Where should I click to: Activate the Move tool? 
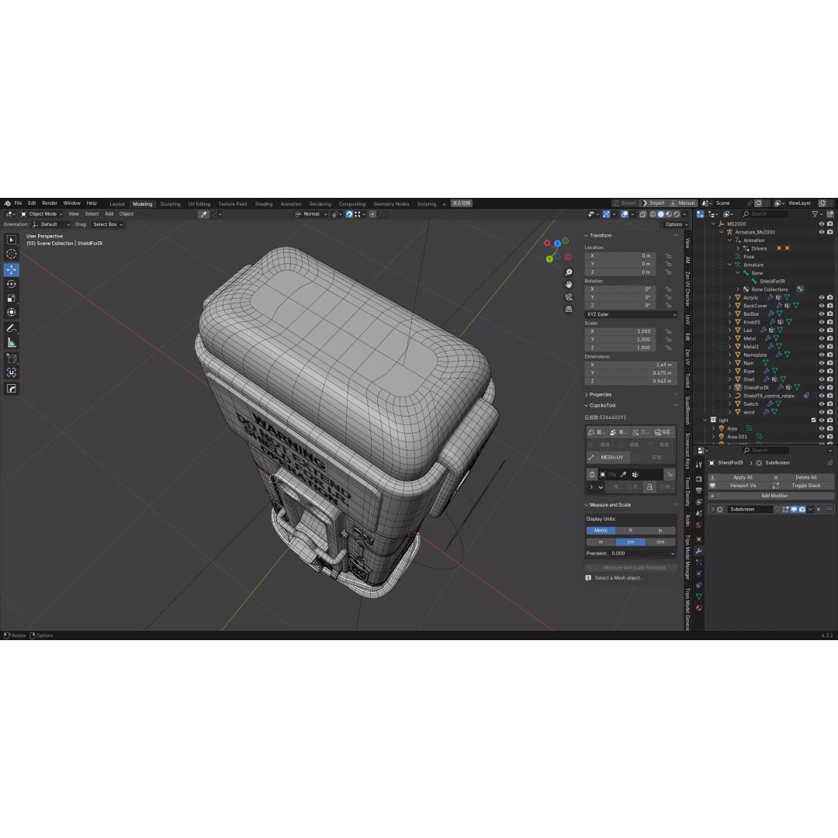pos(11,270)
